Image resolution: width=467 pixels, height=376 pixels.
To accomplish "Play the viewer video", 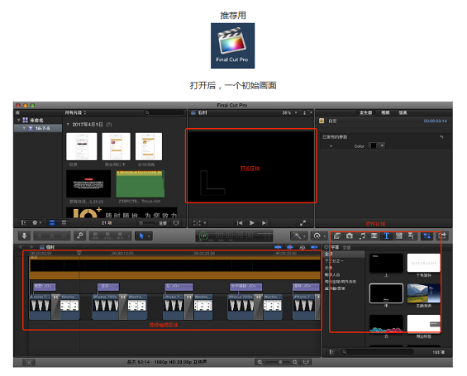I will 252,222.
